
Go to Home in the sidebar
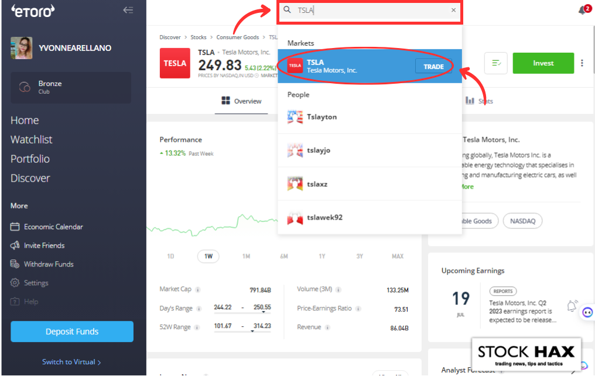pos(25,120)
